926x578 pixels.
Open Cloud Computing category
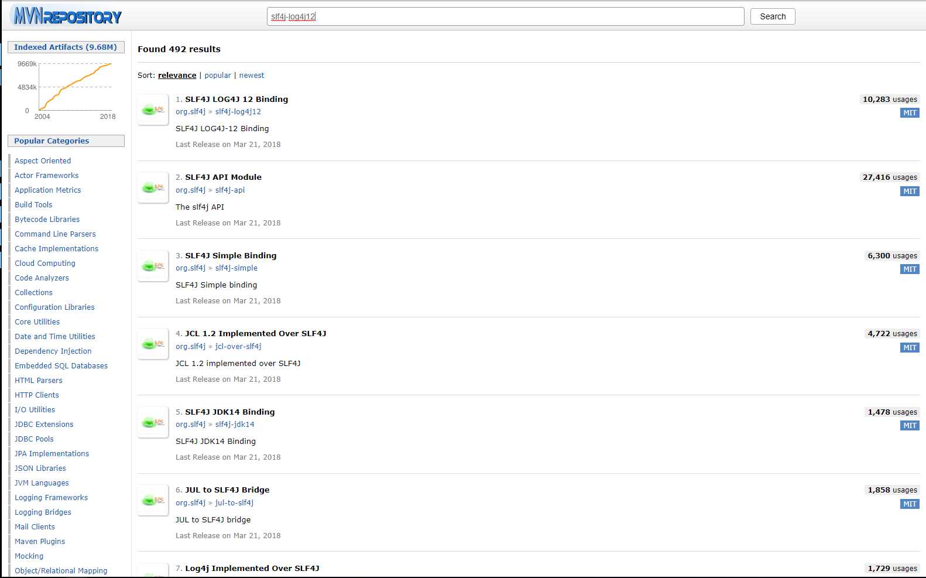click(x=45, y=264)
